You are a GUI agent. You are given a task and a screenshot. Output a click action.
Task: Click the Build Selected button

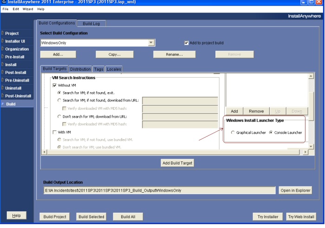[x=91, y=217]
